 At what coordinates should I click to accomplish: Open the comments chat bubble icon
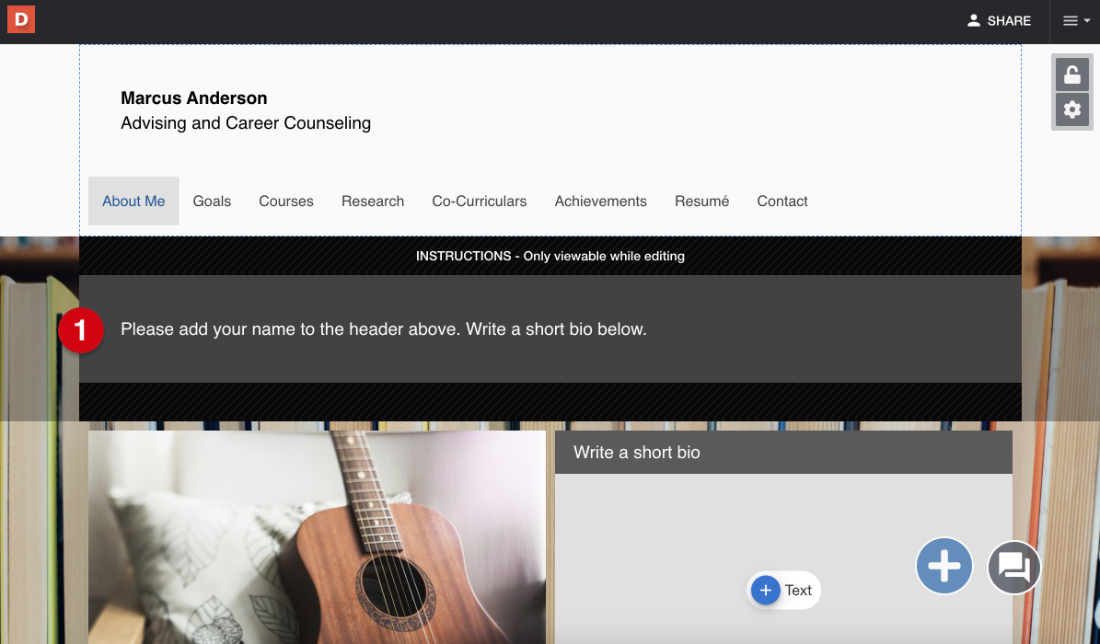[x=1013, y=567]
